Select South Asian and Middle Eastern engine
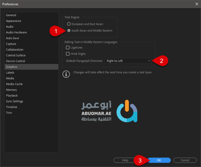This screenshot has height=167, width=201. (69, 31)
